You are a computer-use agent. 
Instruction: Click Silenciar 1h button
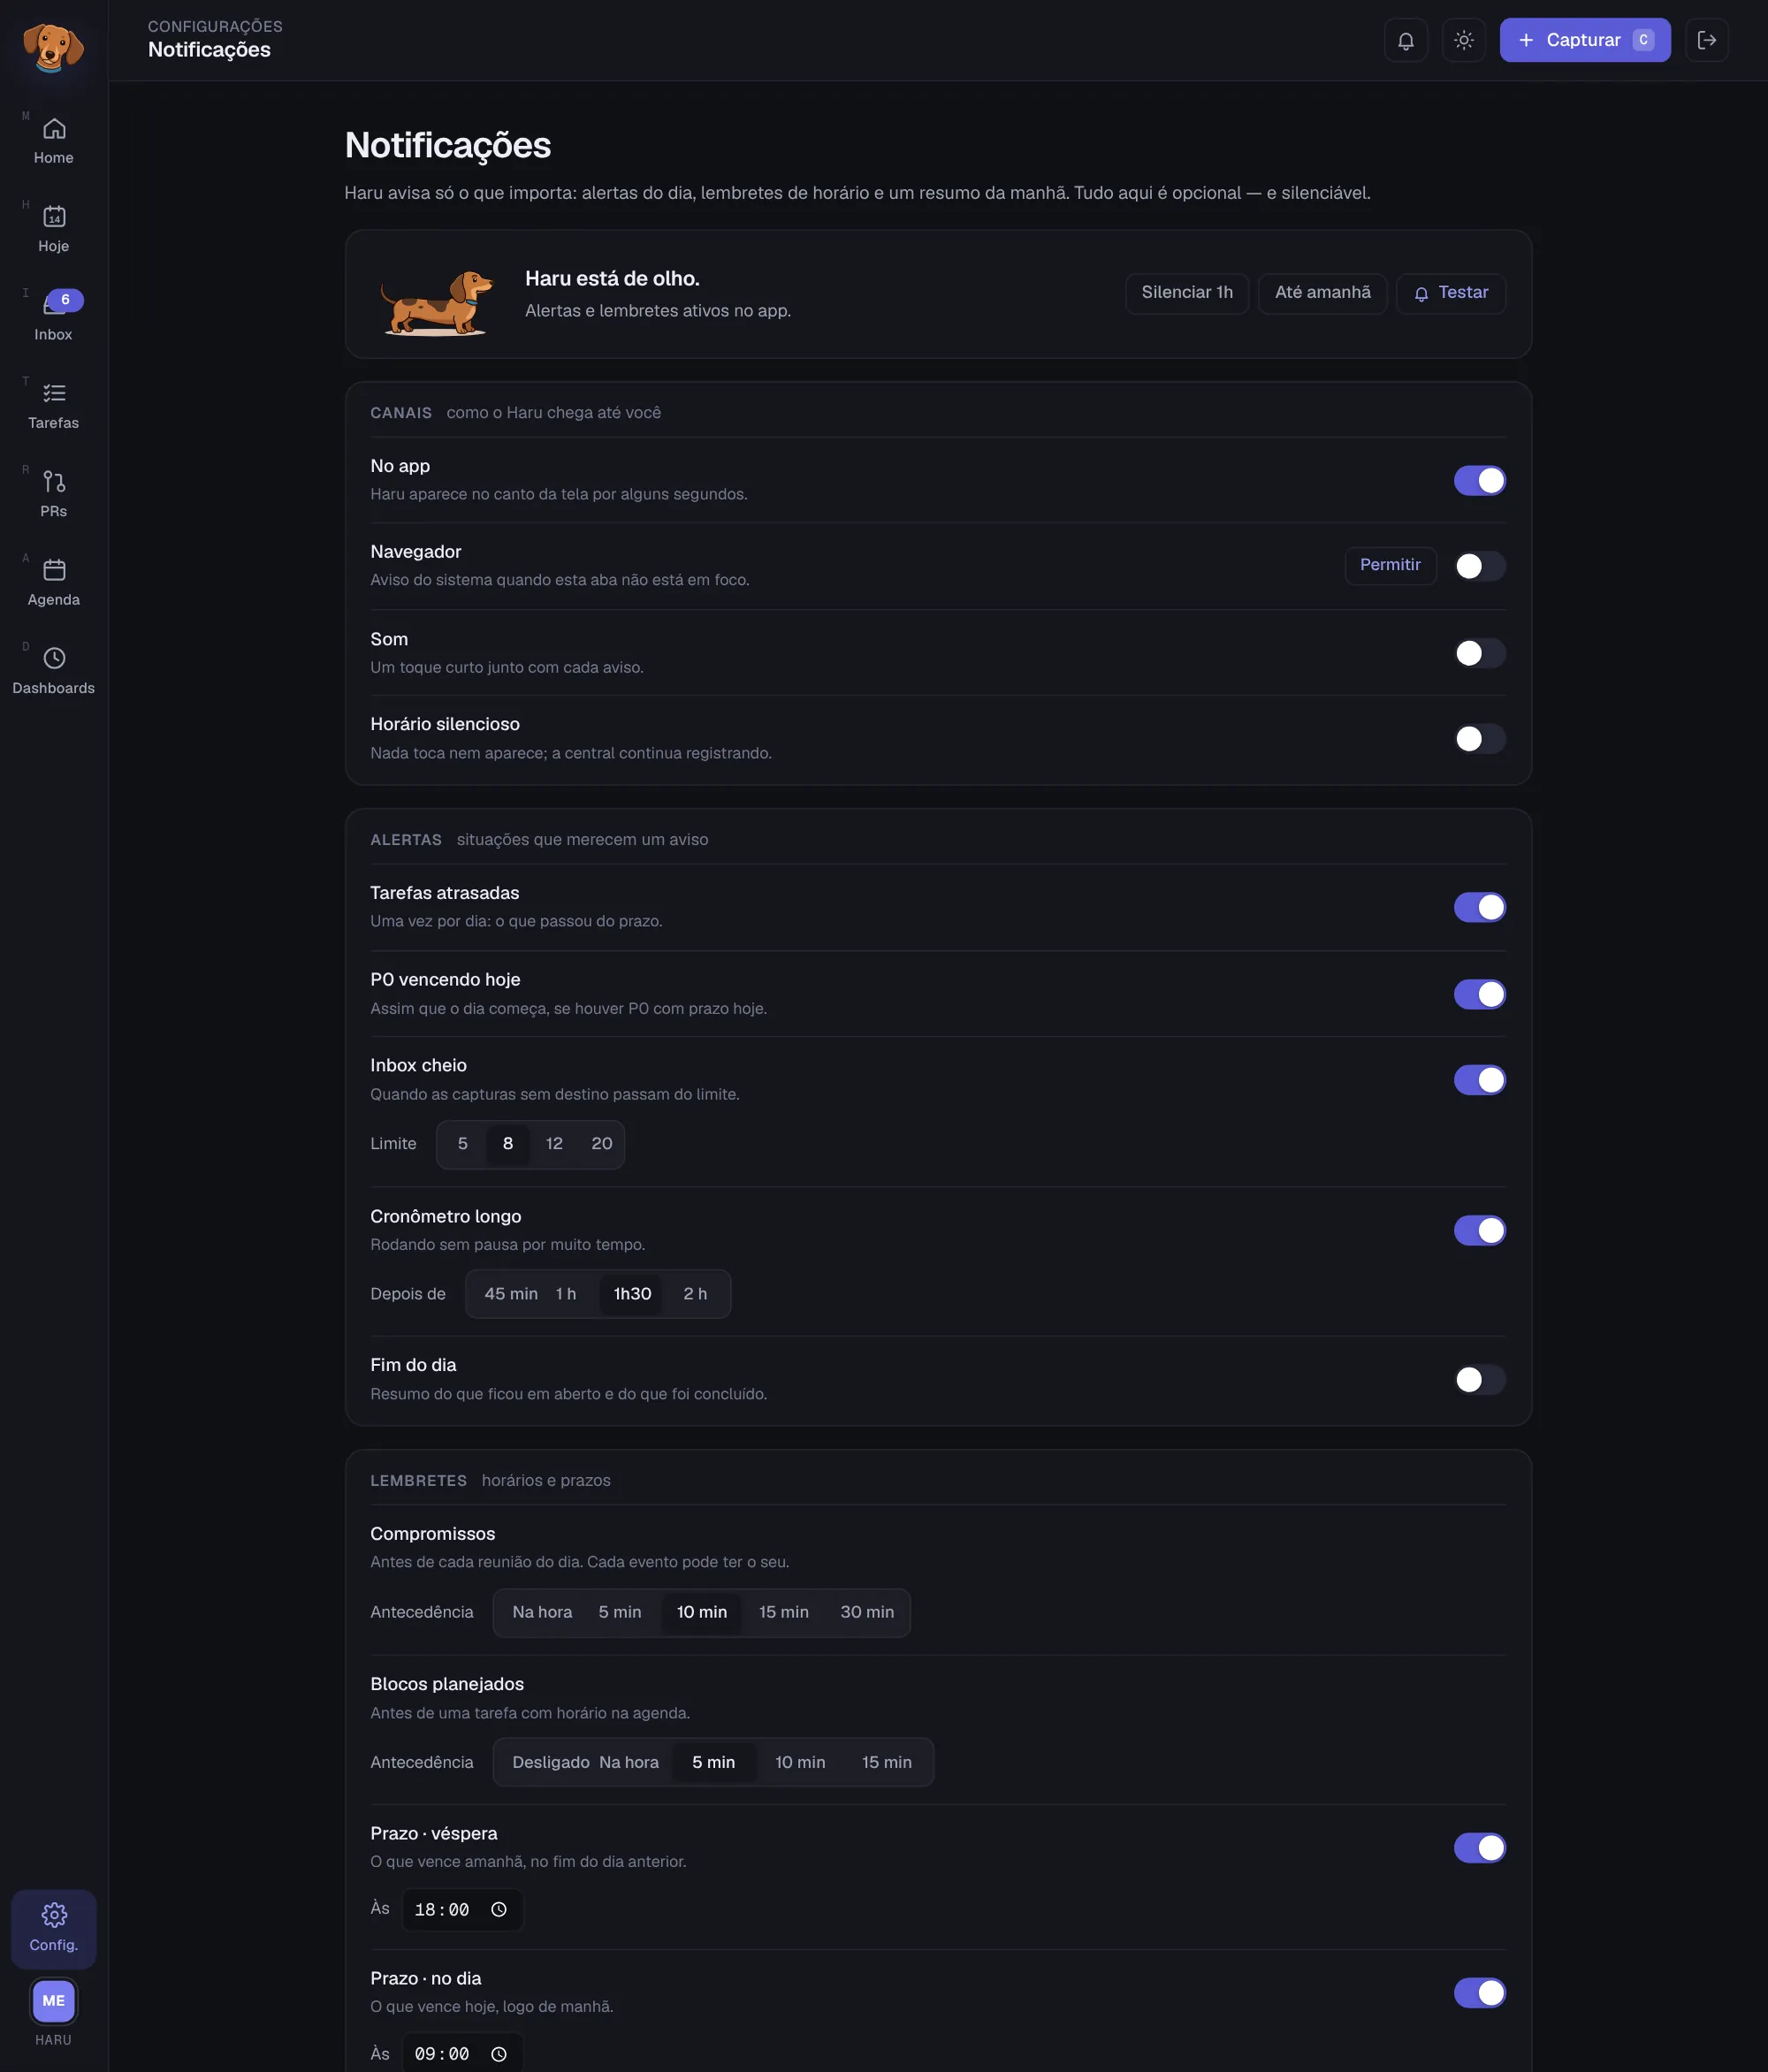(1187, 293)
